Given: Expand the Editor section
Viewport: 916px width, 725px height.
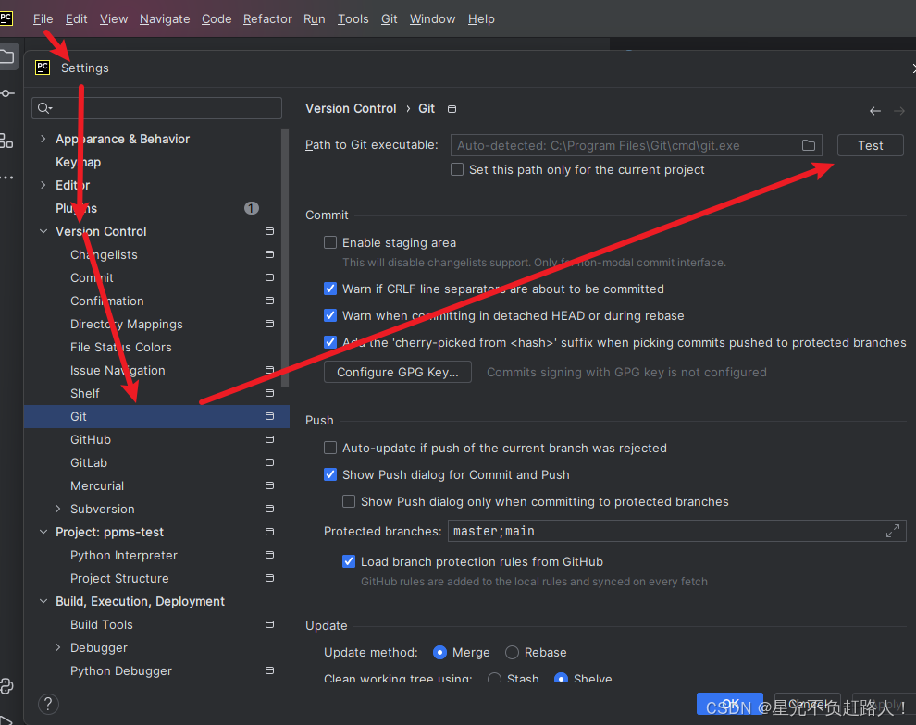Looking at the screenshot, I should (43, 185).
